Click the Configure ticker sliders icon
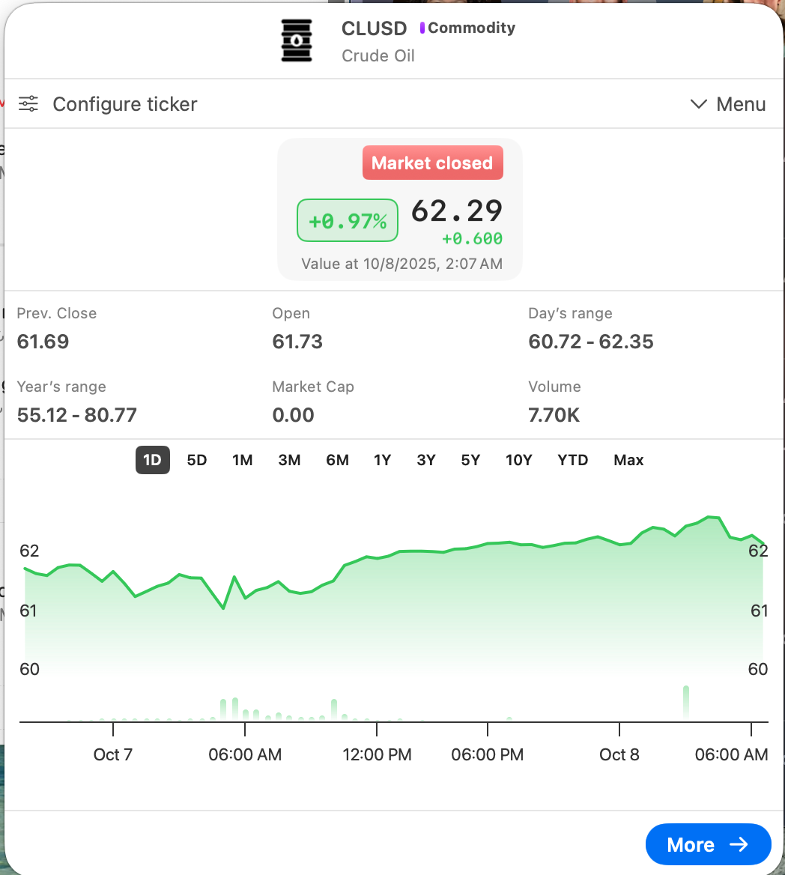 (28, 104)
